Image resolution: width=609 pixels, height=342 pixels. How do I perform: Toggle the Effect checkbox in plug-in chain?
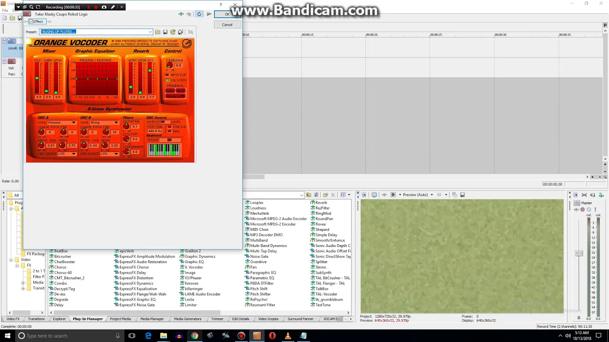click(x=31, y=22)
